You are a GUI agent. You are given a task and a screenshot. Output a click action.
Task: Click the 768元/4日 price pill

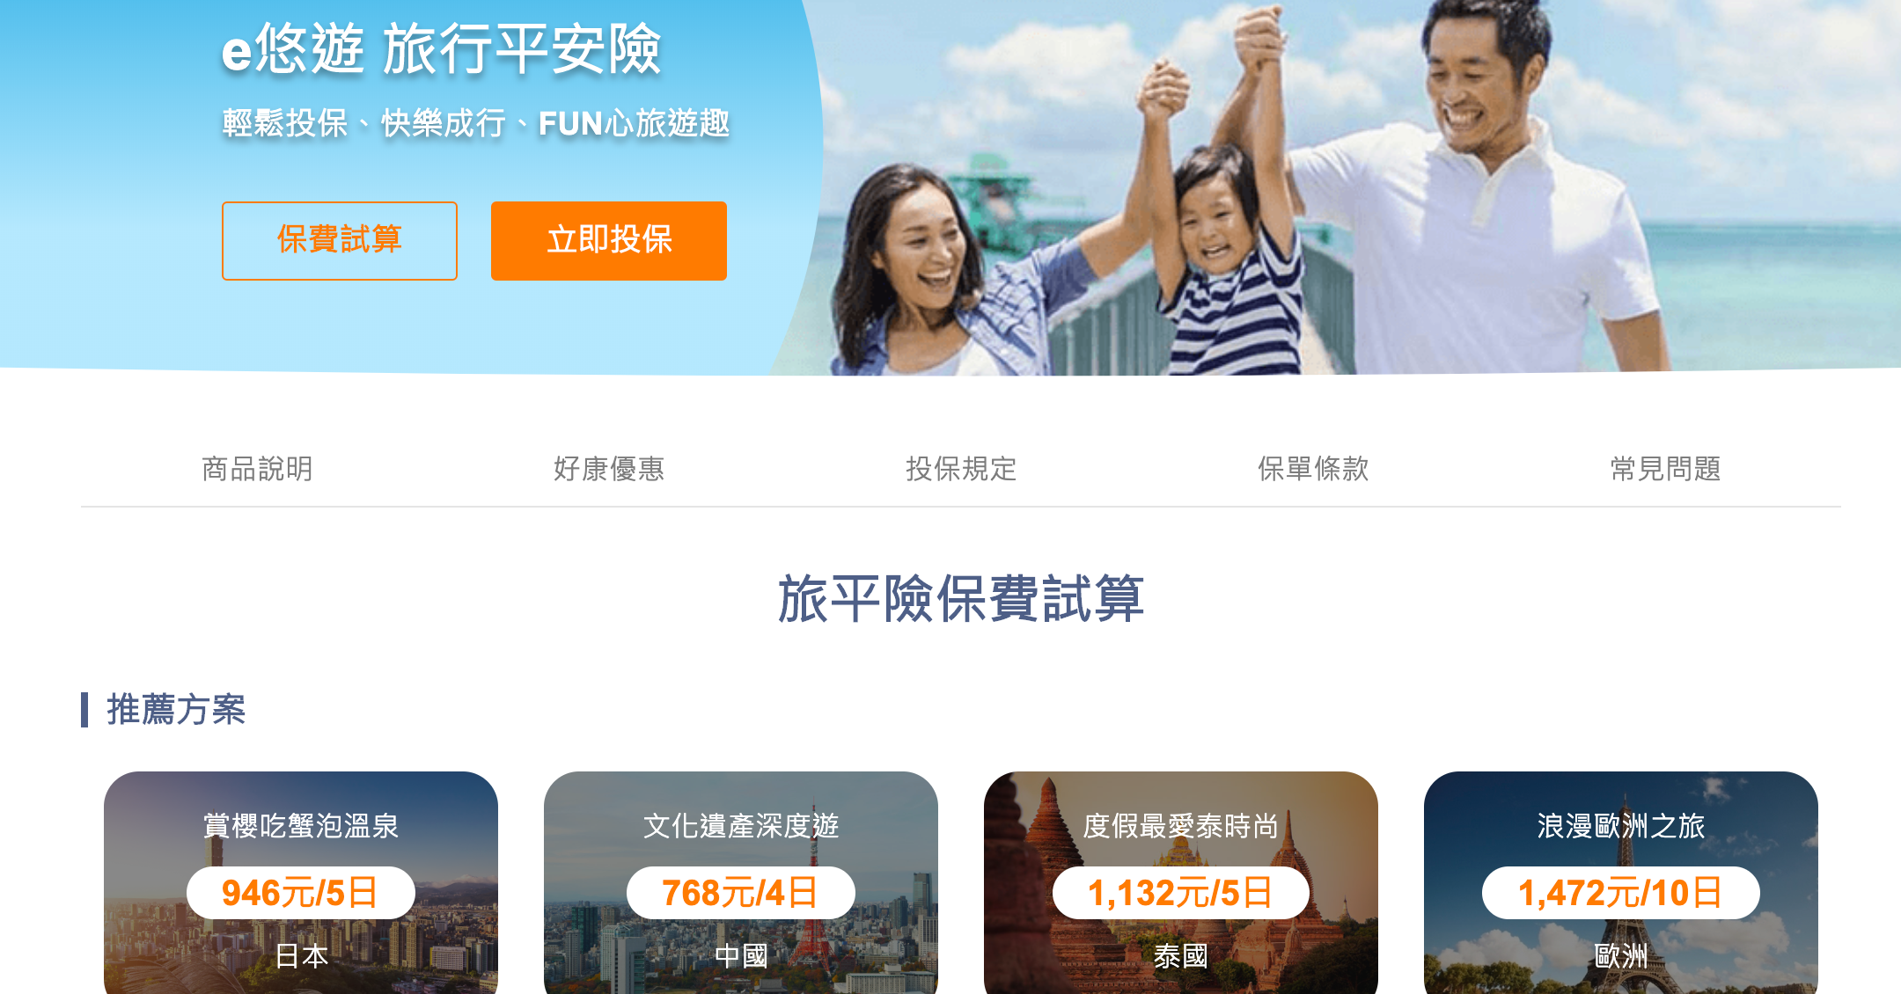point(741,893)
